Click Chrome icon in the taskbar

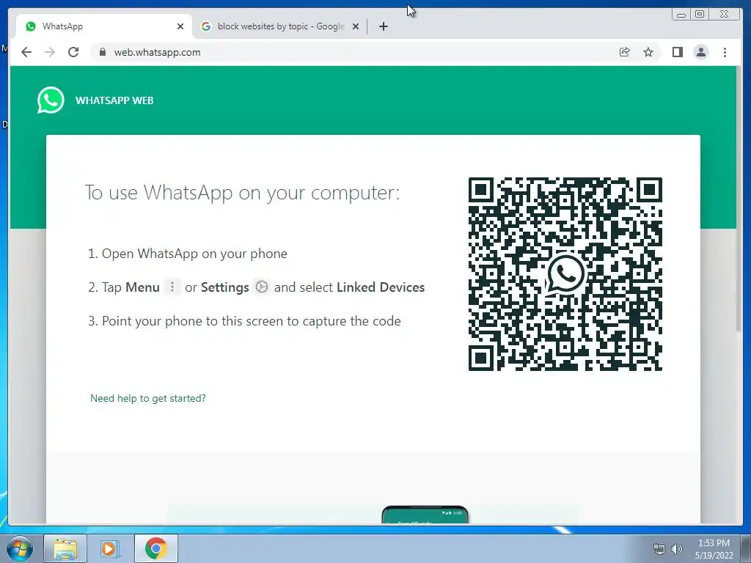[x=155, y=548]
